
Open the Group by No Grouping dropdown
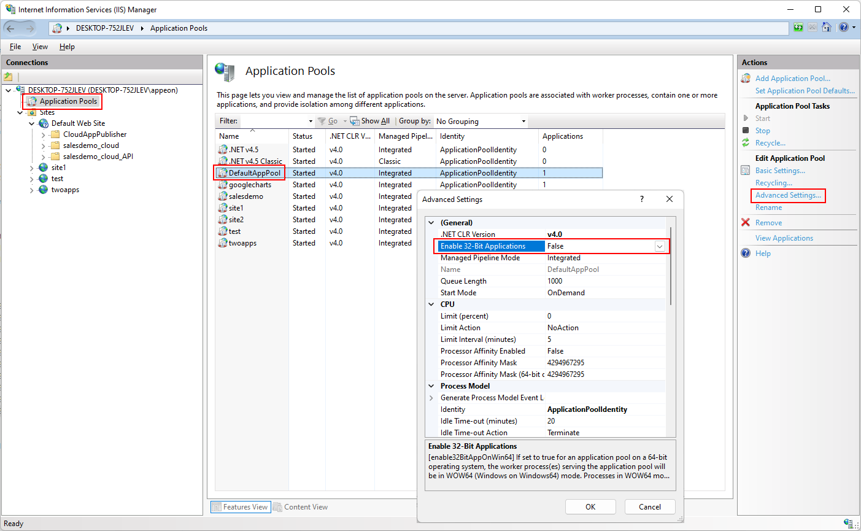coord(523,122)
